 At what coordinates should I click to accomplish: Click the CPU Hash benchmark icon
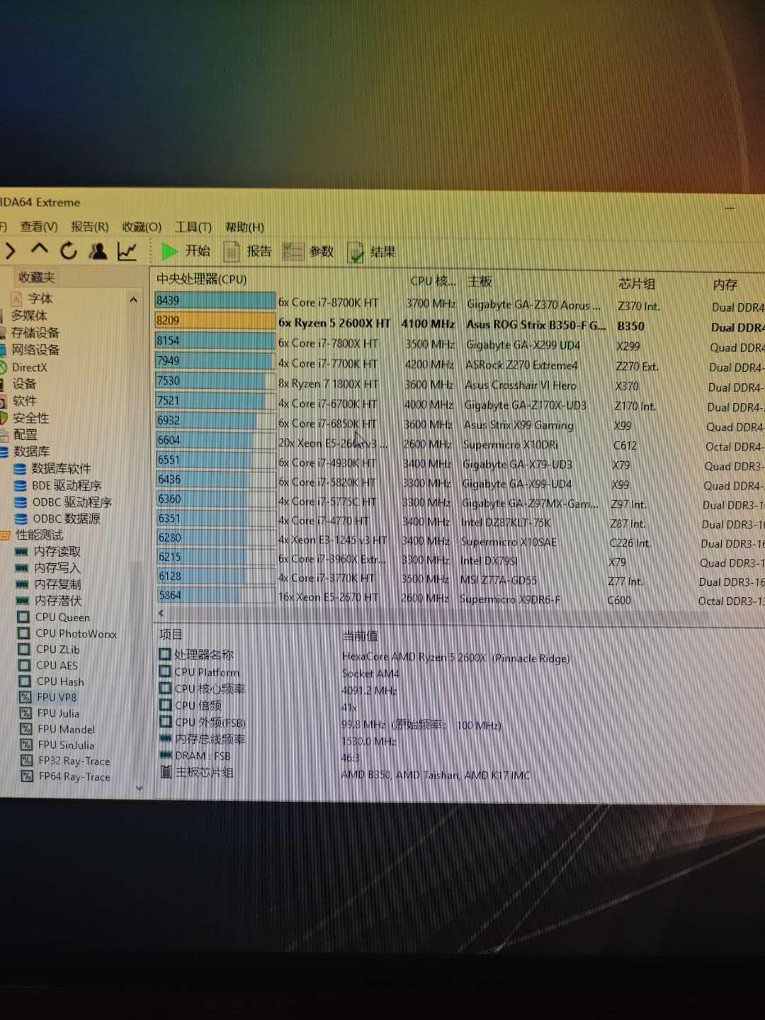click(x=25, y=681)
